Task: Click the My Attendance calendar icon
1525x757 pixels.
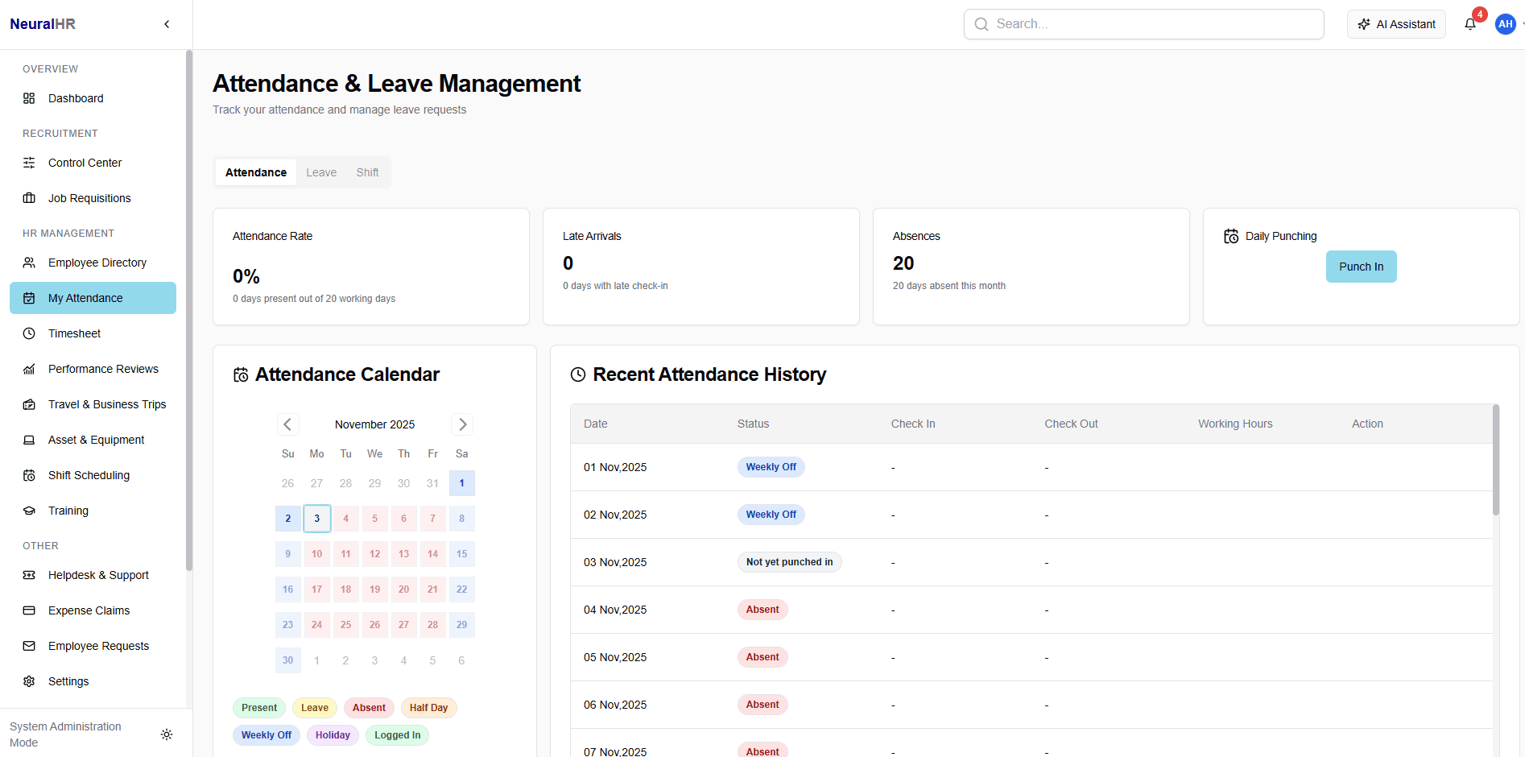Action: click(x=29, y=298)
